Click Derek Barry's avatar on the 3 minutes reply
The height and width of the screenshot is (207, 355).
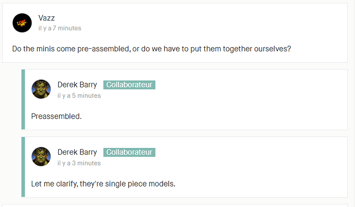41,156
